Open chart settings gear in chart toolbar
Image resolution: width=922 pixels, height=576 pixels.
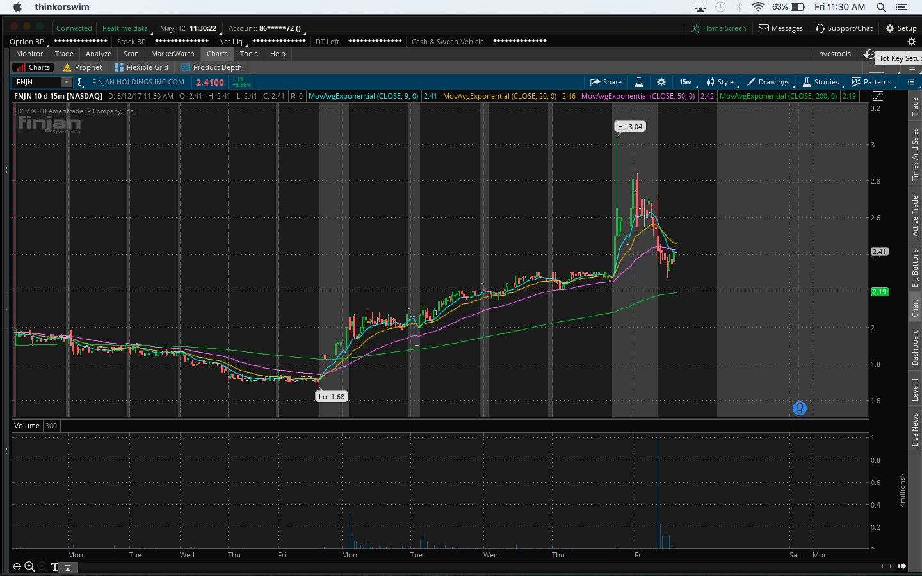point(661,82)
